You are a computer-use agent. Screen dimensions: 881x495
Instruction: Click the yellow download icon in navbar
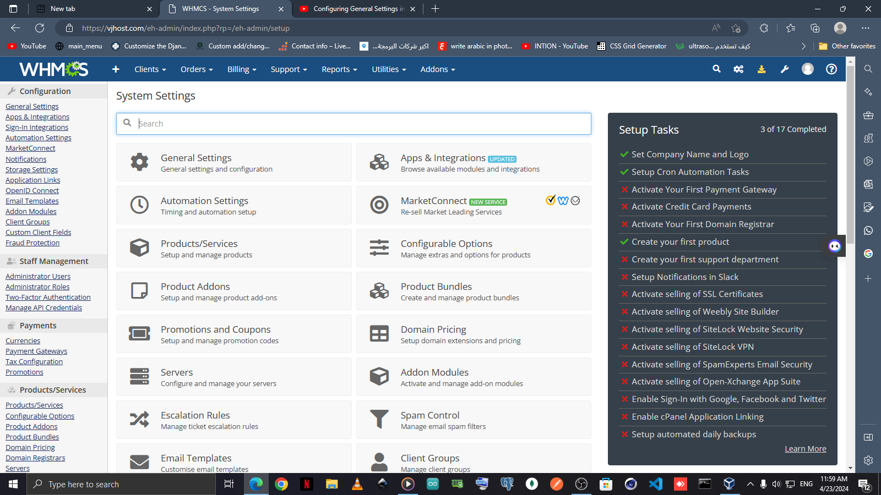coord(762,69)
